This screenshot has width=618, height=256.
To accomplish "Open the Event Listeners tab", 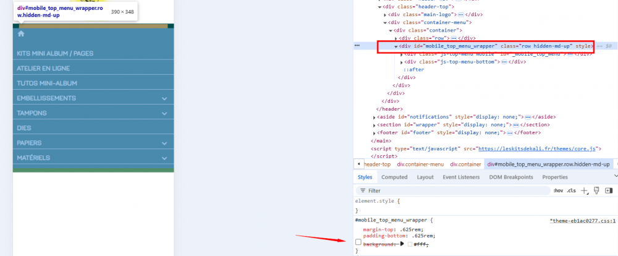I will pyautogui.click(x=461, y=177).
